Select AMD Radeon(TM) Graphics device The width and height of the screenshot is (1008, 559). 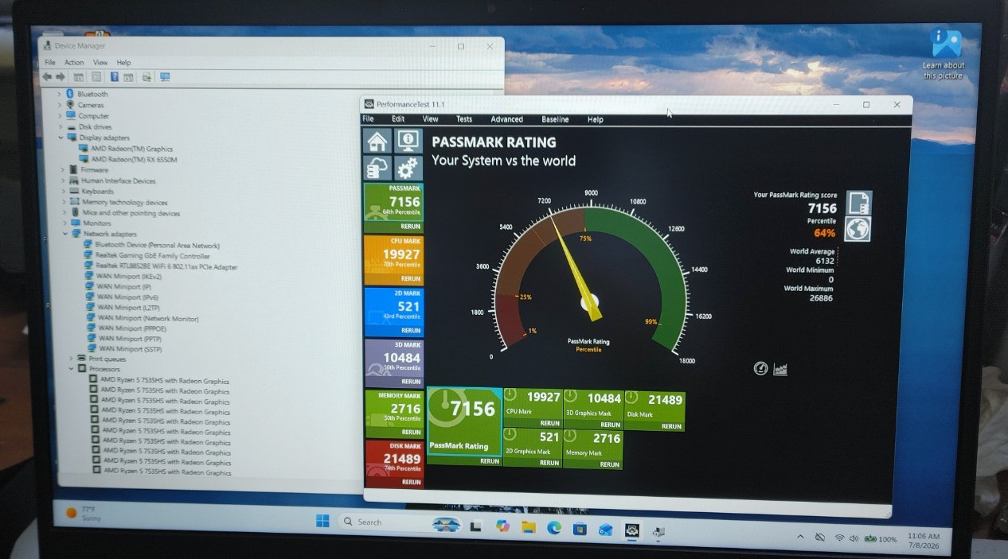[x=125, y=149]
